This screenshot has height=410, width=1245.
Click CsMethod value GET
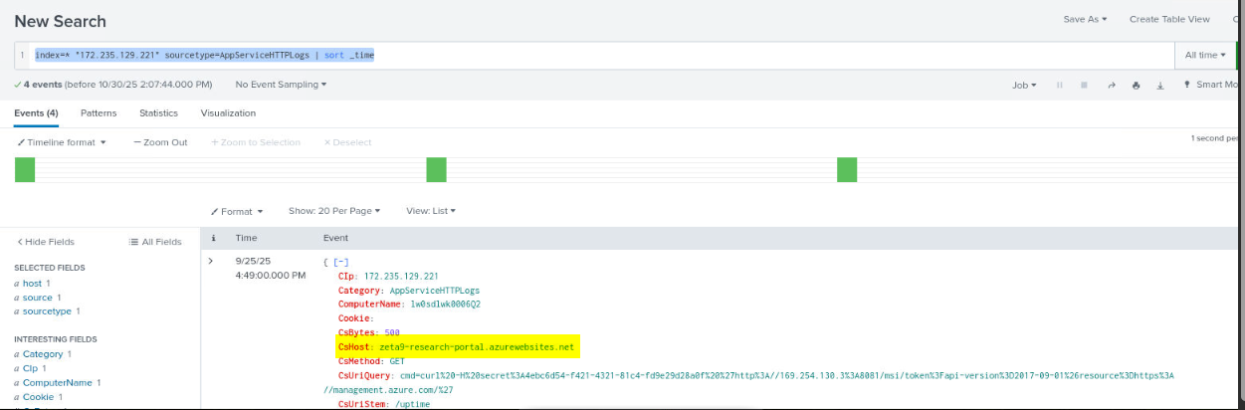(395, 361)
